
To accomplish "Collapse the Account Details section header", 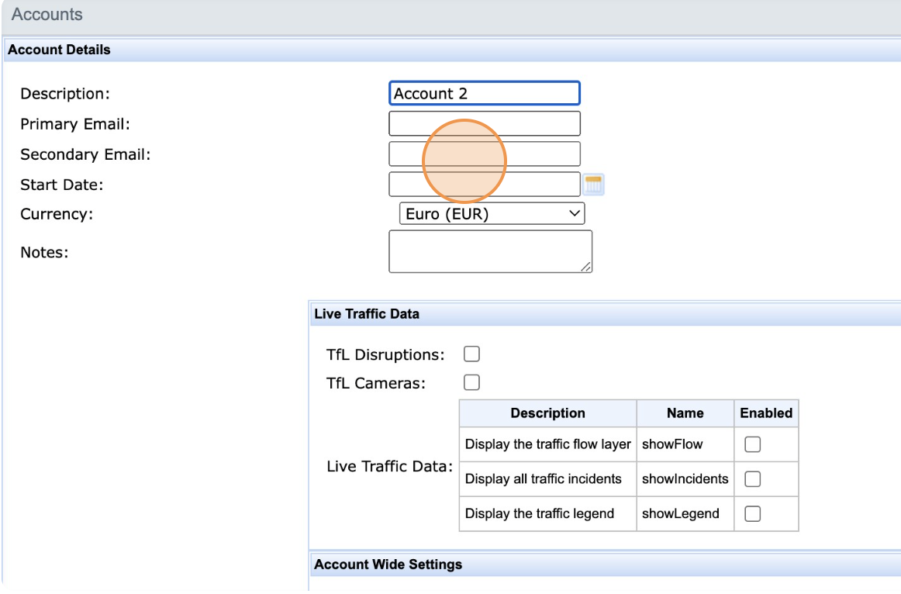I will [59, 50].
